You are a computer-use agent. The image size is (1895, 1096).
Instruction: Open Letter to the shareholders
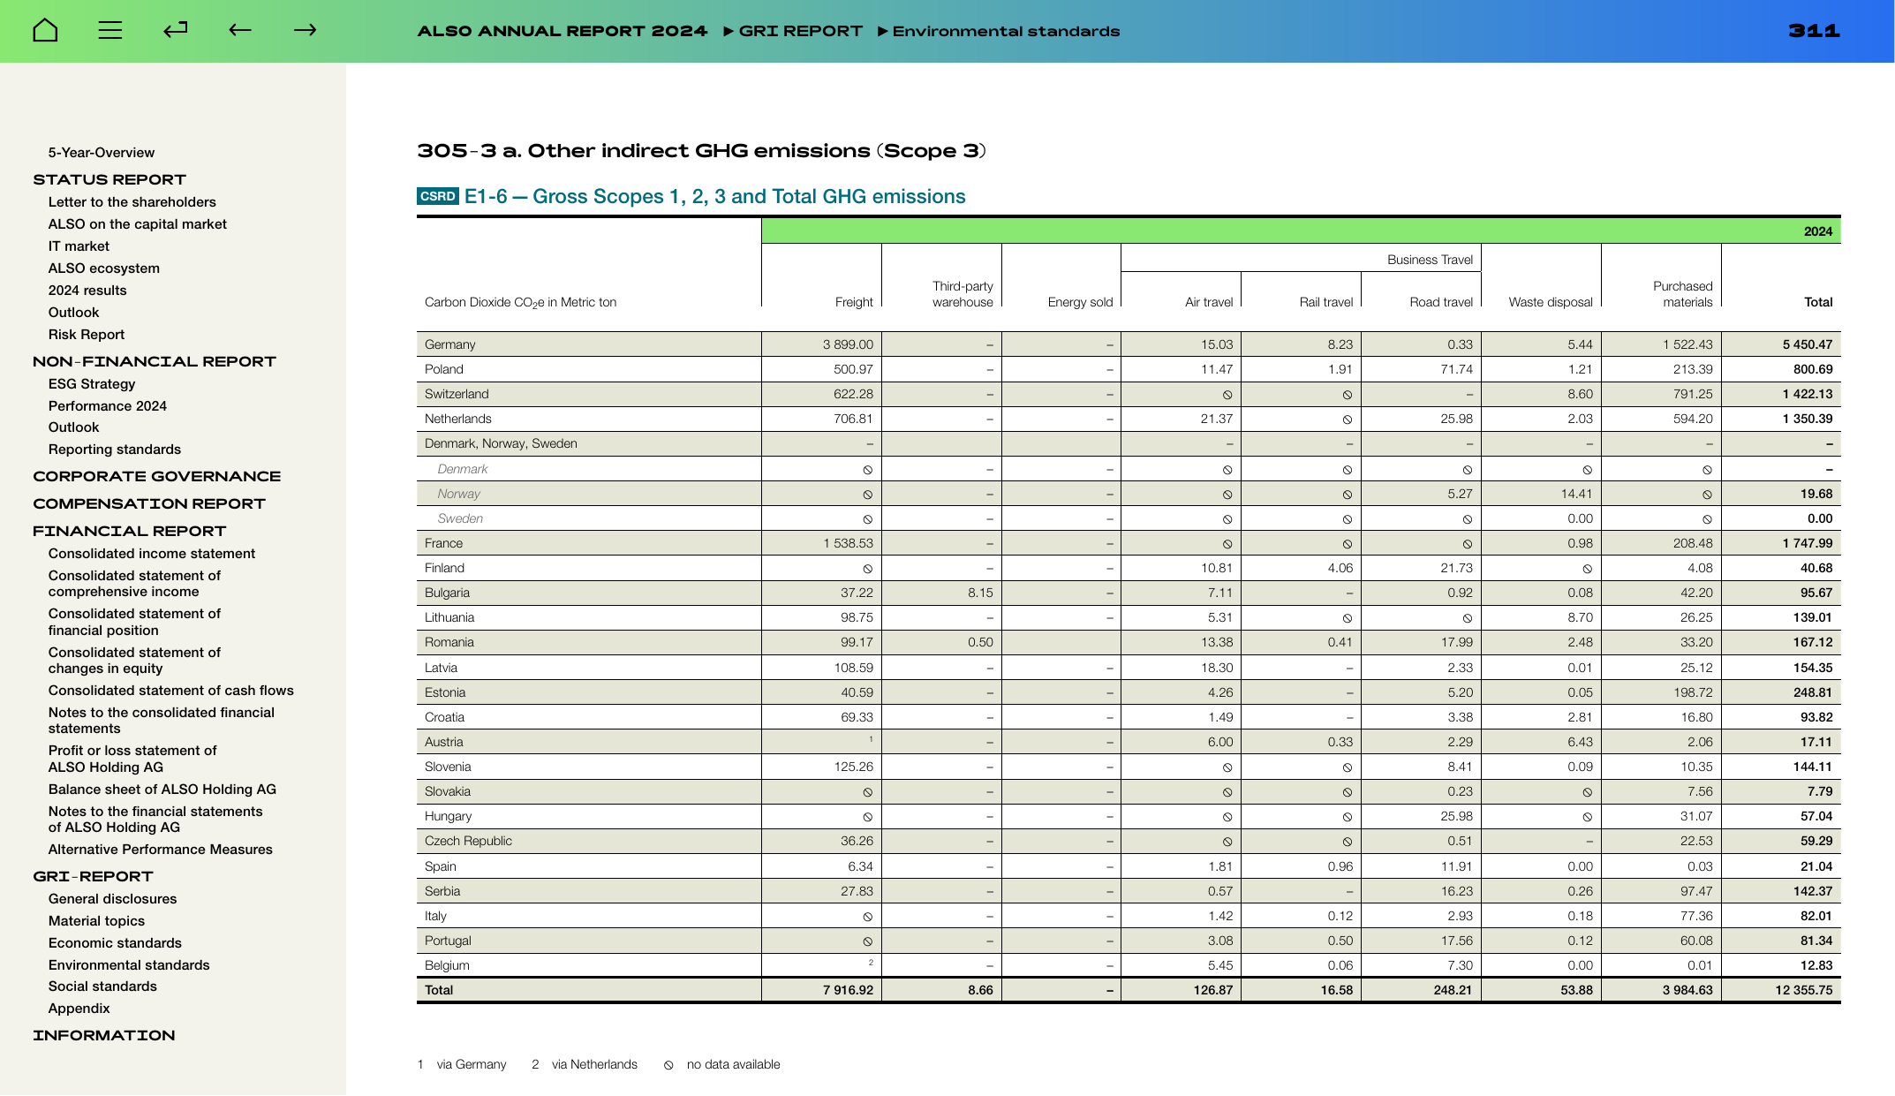(132, 202)
